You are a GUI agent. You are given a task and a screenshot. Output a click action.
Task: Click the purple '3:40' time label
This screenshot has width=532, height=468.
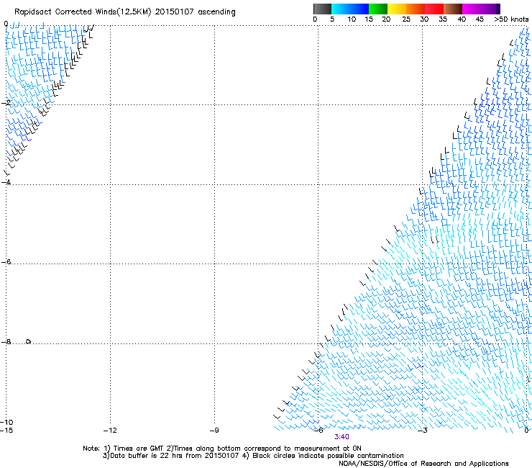[341, 437]
